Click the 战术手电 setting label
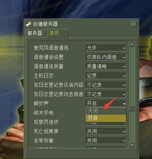This screenshot has width=152, height=159. point(44,113)
